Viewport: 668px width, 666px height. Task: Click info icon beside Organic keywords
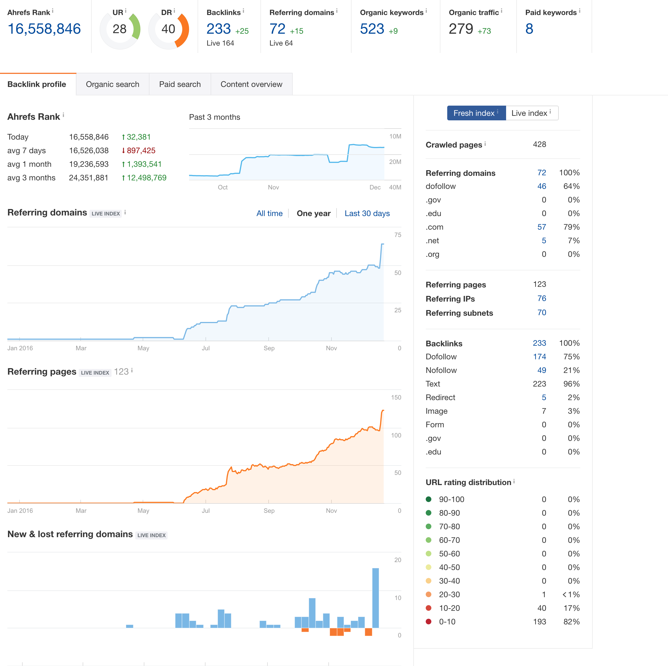(x=426, y=11)
